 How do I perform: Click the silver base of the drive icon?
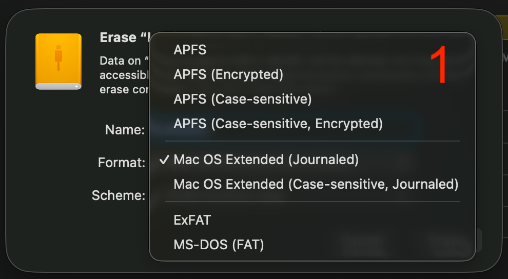pyautogui.click(x=58, y=87)
